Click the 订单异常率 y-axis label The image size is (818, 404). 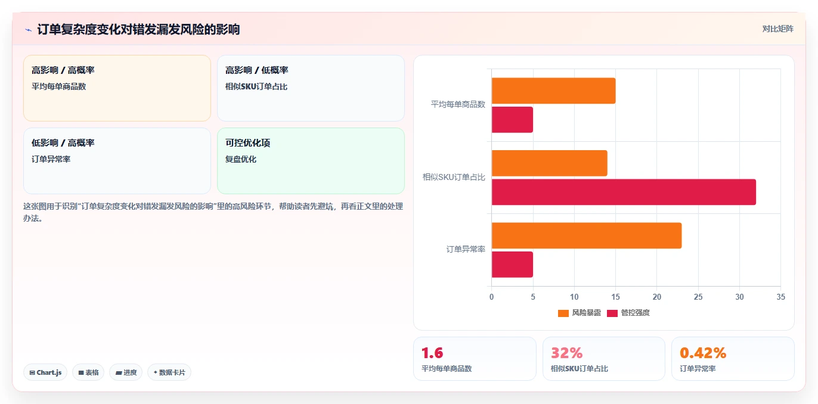click(466, 249)
